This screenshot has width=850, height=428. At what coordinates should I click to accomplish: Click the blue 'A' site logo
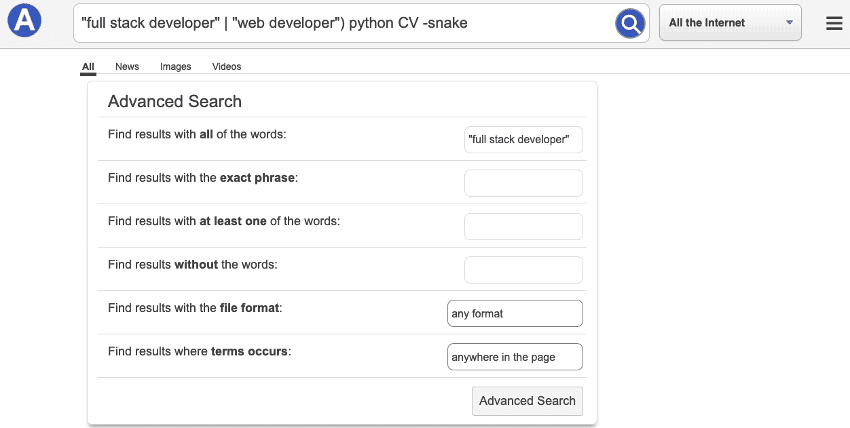[24, 21]
